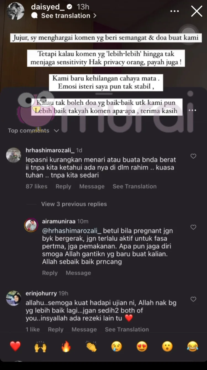Screen dimensions: 207x370
Task: Reply to hrhashimarozali_'s comment
Action: click(63, 186)
